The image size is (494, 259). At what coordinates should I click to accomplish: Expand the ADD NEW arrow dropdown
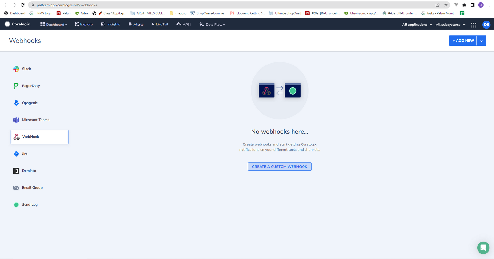481,41
